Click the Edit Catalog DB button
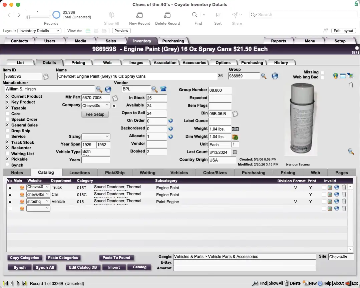The image size is (360, 288). (83, 267)
